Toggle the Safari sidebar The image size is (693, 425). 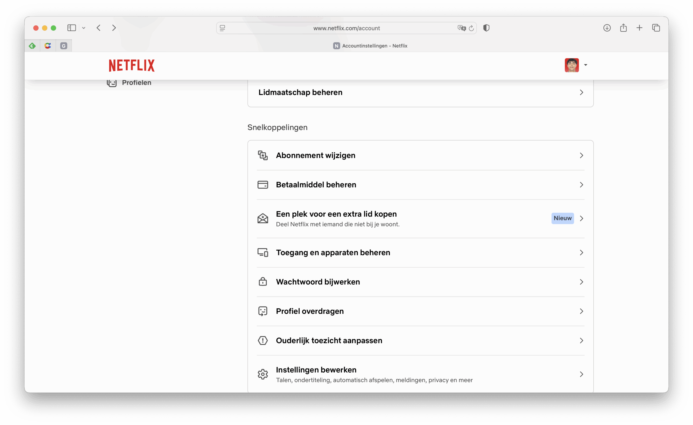(72, 28)
